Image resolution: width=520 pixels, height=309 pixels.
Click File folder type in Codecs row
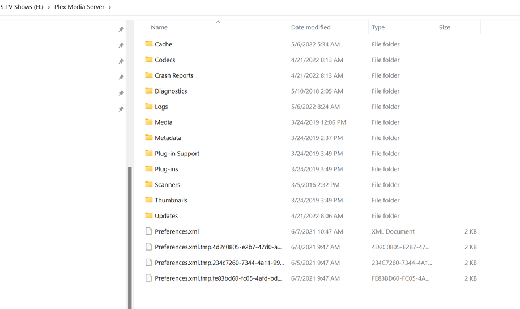pyautogui.click(x=385, y=60)
